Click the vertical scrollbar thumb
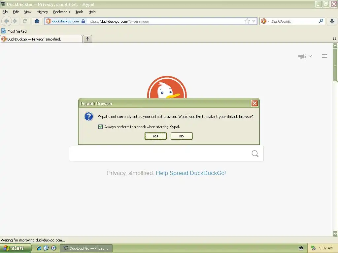 coord(335,65)
